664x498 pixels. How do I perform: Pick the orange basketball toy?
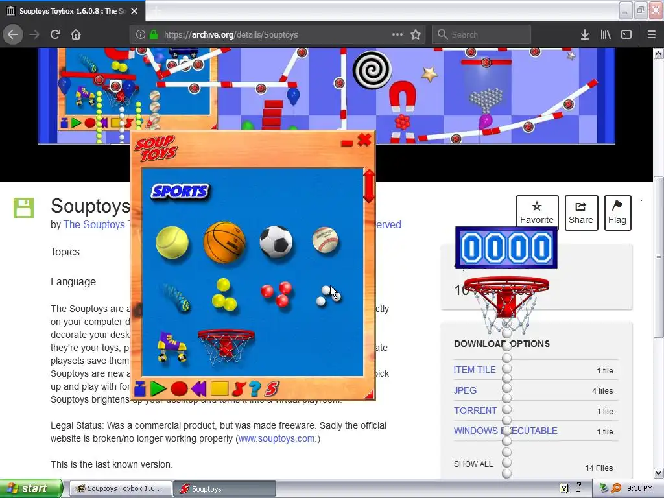[x=224, y=242]
